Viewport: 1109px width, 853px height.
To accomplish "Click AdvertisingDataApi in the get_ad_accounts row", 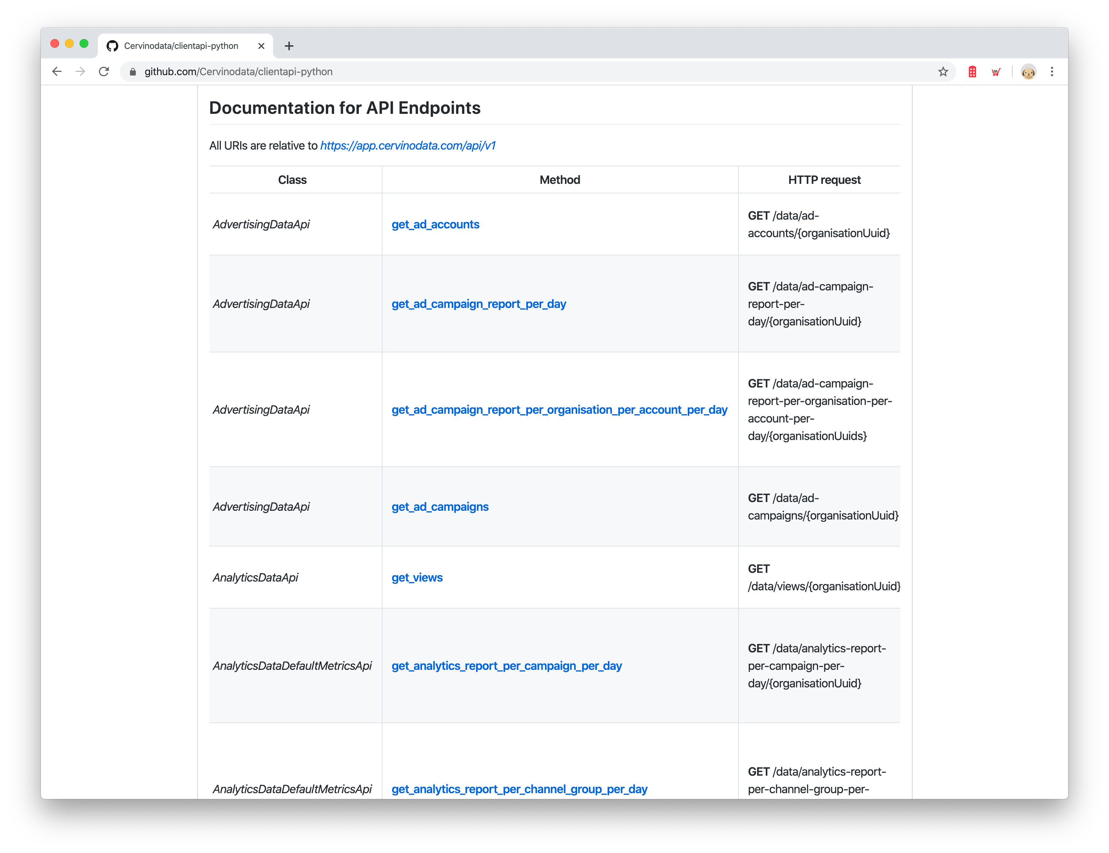I will 261,224.
